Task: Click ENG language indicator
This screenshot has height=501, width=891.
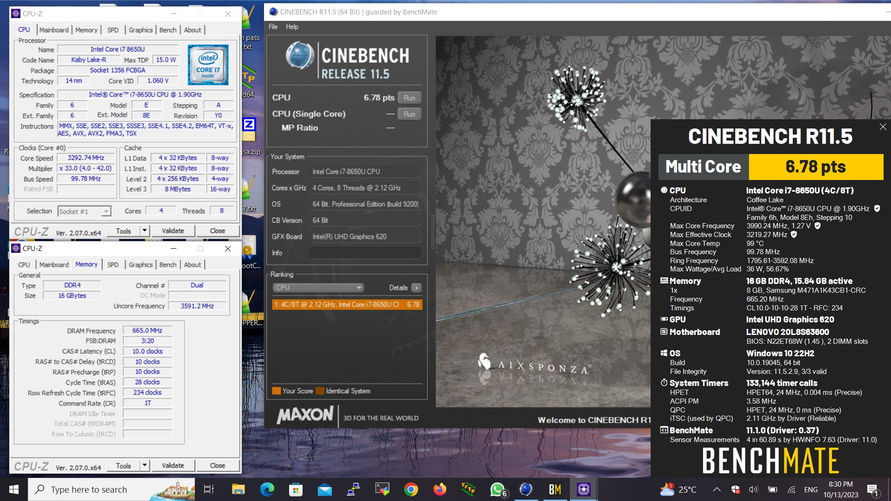Action: coord(811,489)
